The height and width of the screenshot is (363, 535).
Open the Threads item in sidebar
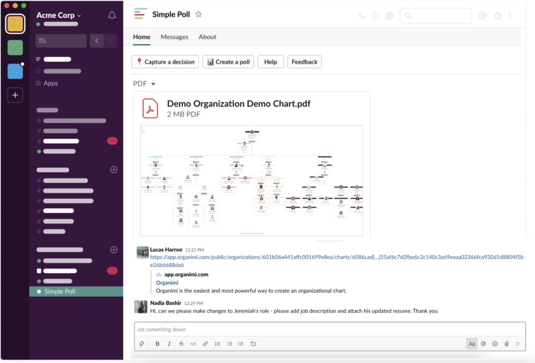click(x=54, y=59)
